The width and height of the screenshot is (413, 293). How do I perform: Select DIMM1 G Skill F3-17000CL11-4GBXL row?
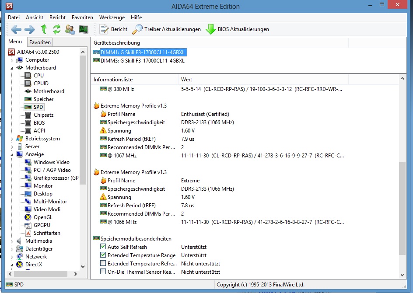click(140, 52)
